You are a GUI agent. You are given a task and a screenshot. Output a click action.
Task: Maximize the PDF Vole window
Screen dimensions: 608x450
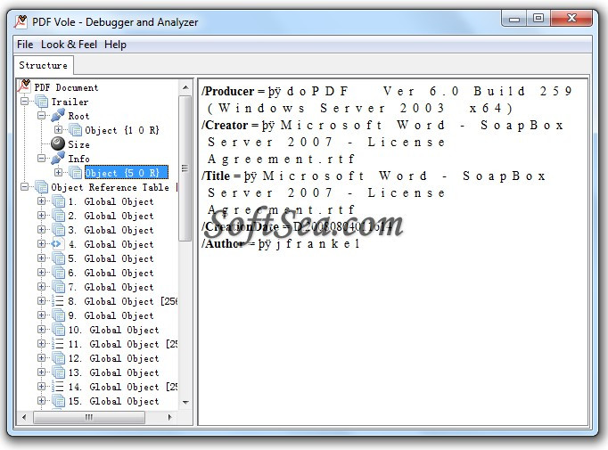pos(538,18)
